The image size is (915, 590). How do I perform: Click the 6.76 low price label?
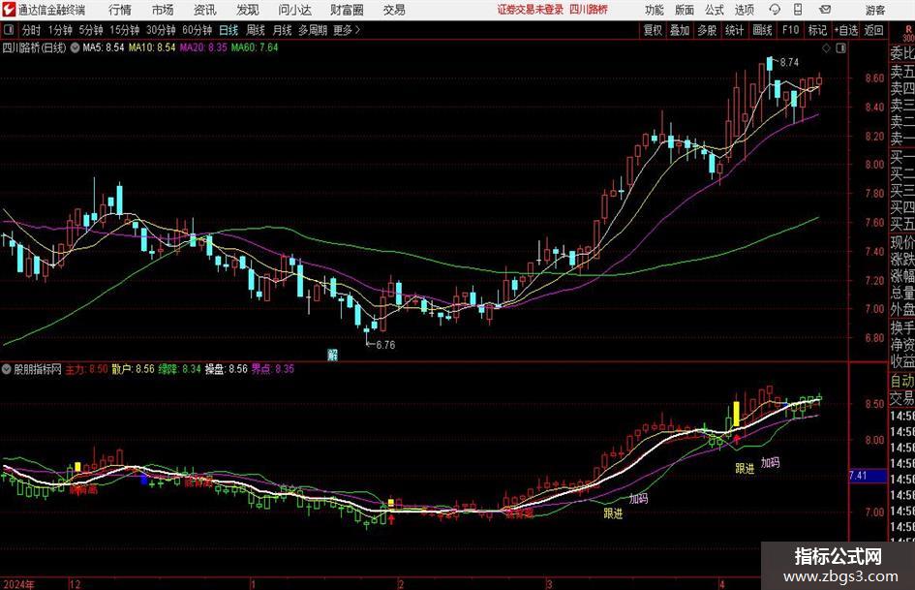point(385,345)
